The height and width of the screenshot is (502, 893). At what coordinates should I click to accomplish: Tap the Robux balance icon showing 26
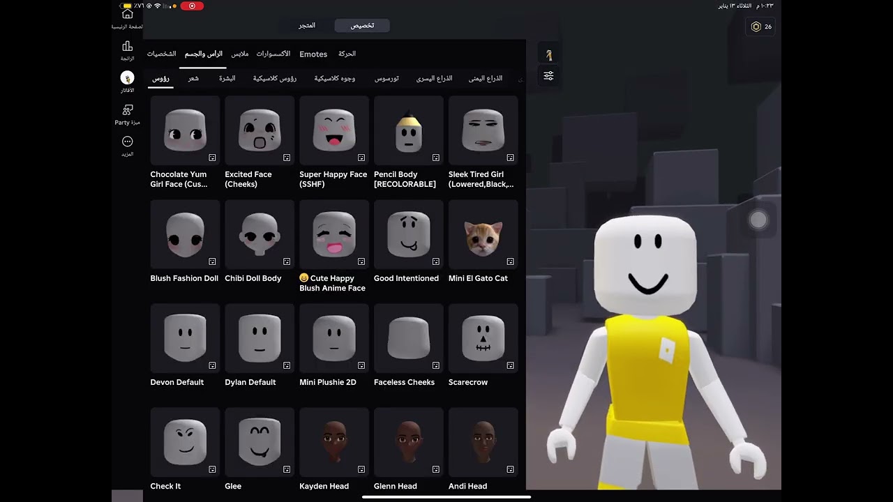[x=760, y=26]
